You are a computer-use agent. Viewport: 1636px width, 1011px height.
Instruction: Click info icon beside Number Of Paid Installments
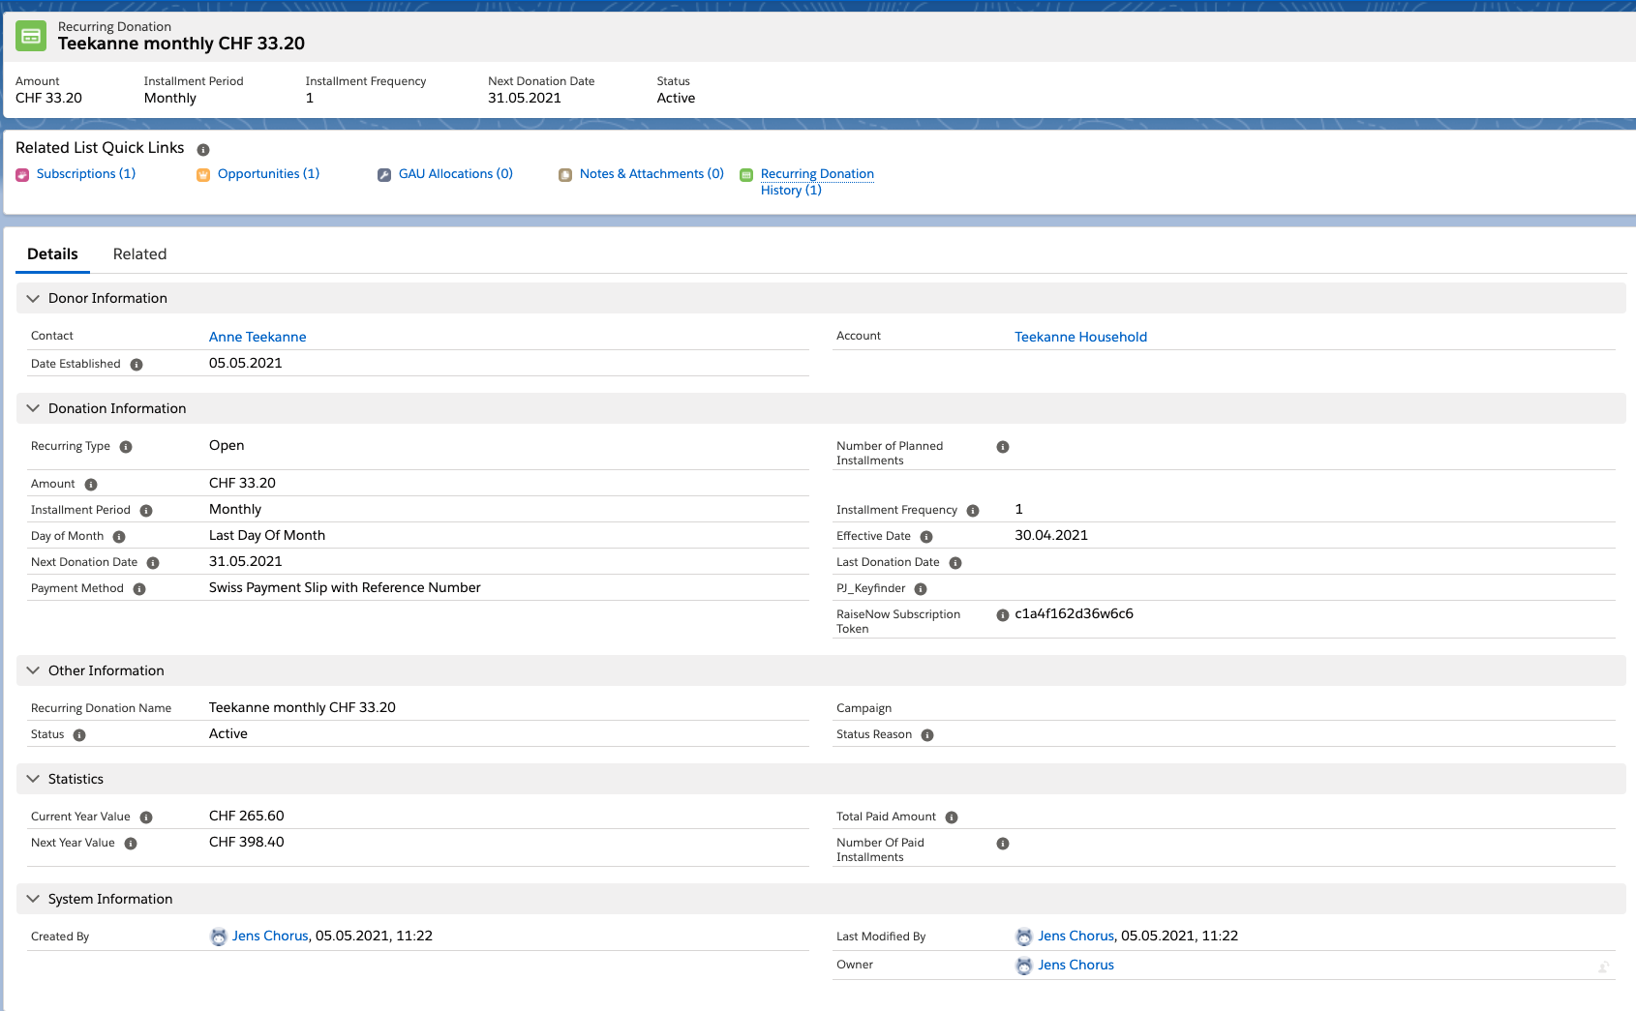[x=1003, y=844]
